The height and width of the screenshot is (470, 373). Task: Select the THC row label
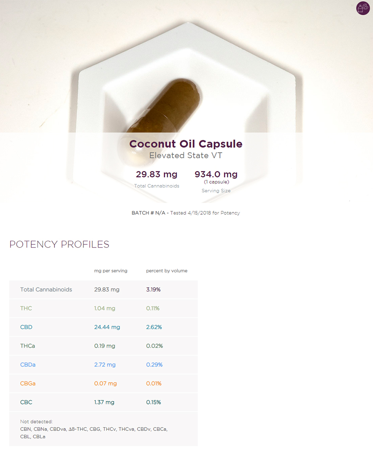pyautogui.click(x=26, y=308)
